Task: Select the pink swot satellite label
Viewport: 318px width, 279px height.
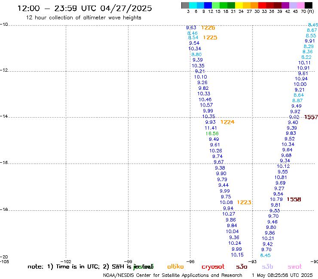Action: pyautogui.click(x=295, y=267)
